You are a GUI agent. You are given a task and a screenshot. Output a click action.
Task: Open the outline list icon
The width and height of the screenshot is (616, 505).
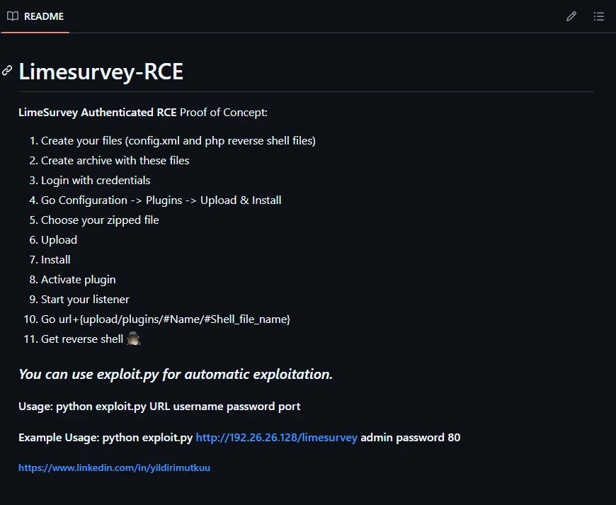599,16
